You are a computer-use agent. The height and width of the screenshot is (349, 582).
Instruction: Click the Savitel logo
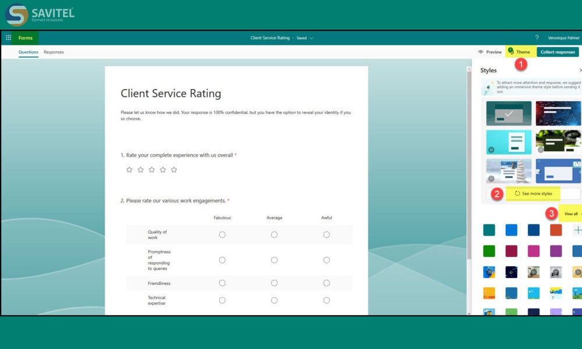tap(40, 15)
